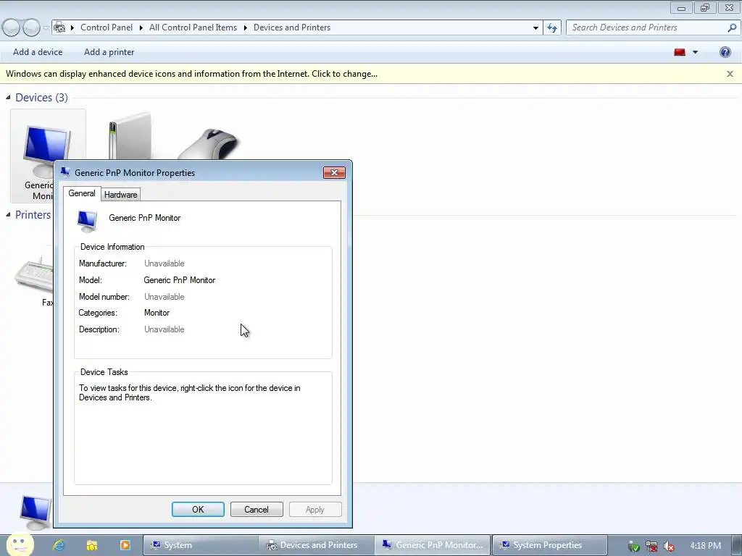Click monitor thumbnail in bottom details pane
This screenshot has width=742, height=556.
(x=36, y=513)
